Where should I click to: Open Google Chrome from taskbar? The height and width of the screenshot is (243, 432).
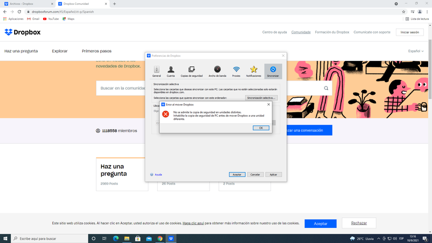click(x=160, y=239)
